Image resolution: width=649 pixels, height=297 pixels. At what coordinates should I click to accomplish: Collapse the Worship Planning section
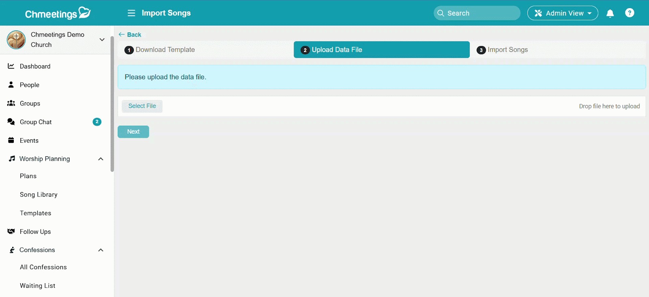pos(101,159)
